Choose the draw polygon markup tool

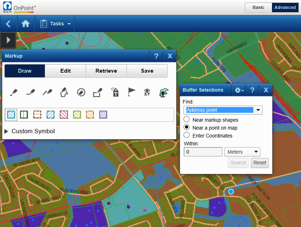pyautogui.click(x=64, y=92)
